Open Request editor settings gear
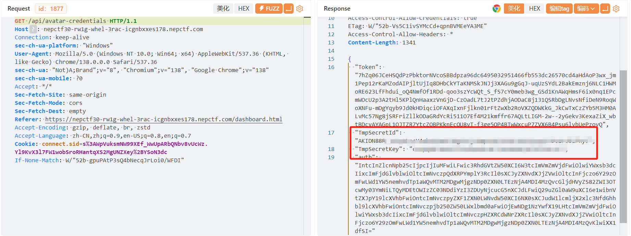631x236 pixels. tap(300, 9)
